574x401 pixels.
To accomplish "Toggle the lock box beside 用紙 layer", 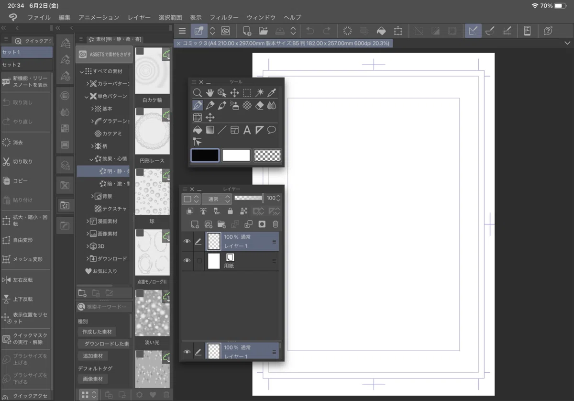I will (x=199, y=261).
